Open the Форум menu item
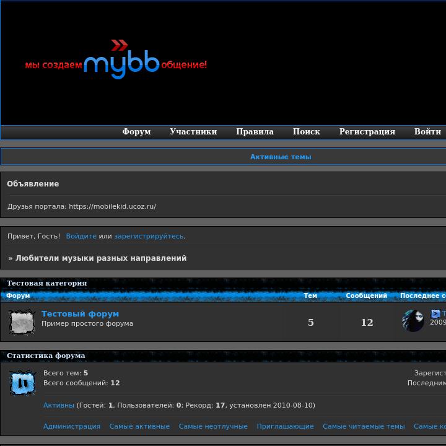Screen dimensions: 446x446 [x=136, y=131]
